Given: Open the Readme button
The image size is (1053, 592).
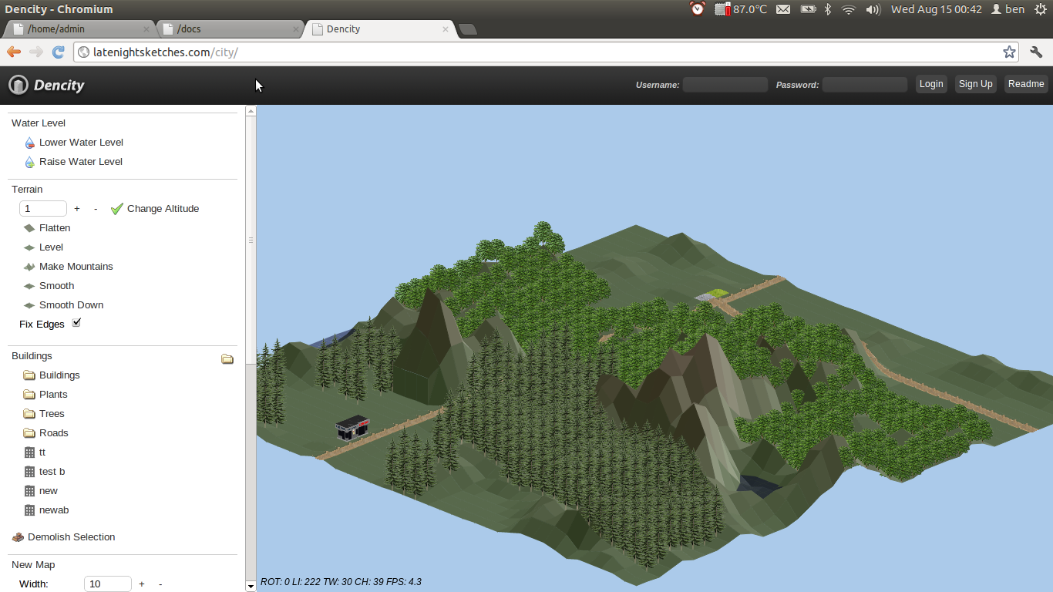Looking at the screenshot, I should tap(1026, 84).
